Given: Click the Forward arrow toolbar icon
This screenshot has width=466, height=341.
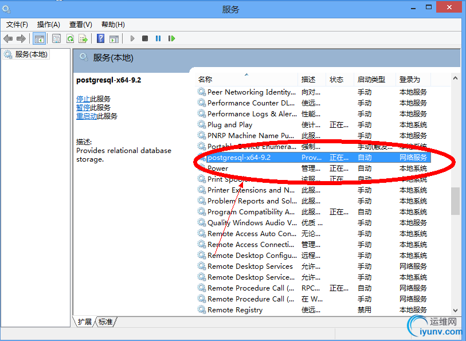Looking at the screenshot, I should click(x=21, y=38).
